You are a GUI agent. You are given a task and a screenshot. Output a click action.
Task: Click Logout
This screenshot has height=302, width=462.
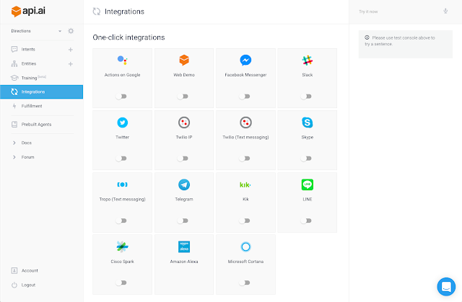pyautogui.click(x=28, y=285)
